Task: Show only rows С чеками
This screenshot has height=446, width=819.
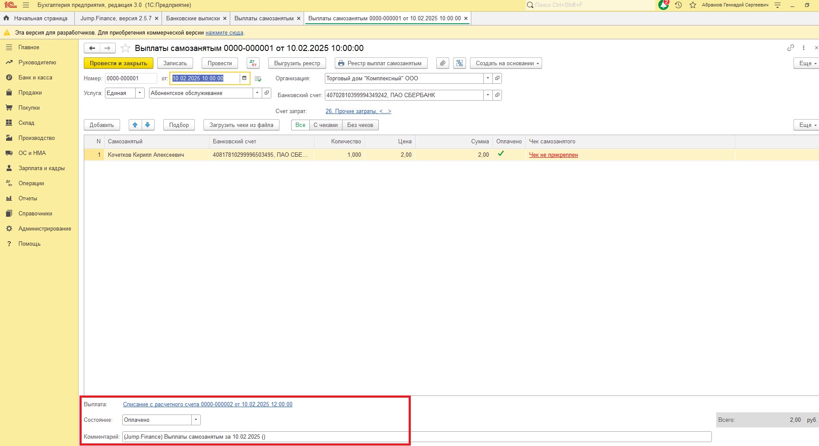Action: tap(325, 125)
